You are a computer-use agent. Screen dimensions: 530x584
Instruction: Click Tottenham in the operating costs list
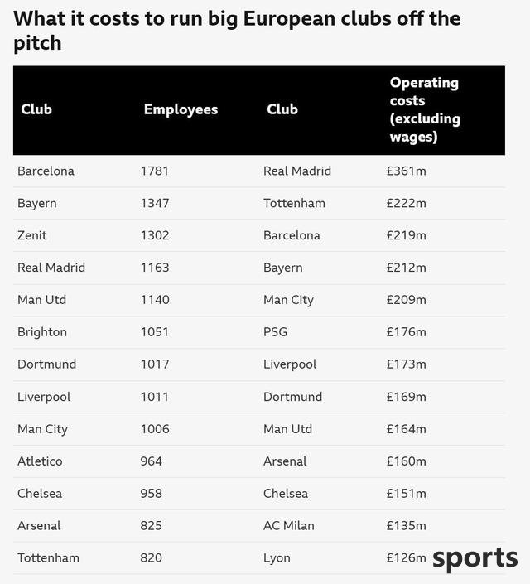pyautogui.click(x=294, y=203)
